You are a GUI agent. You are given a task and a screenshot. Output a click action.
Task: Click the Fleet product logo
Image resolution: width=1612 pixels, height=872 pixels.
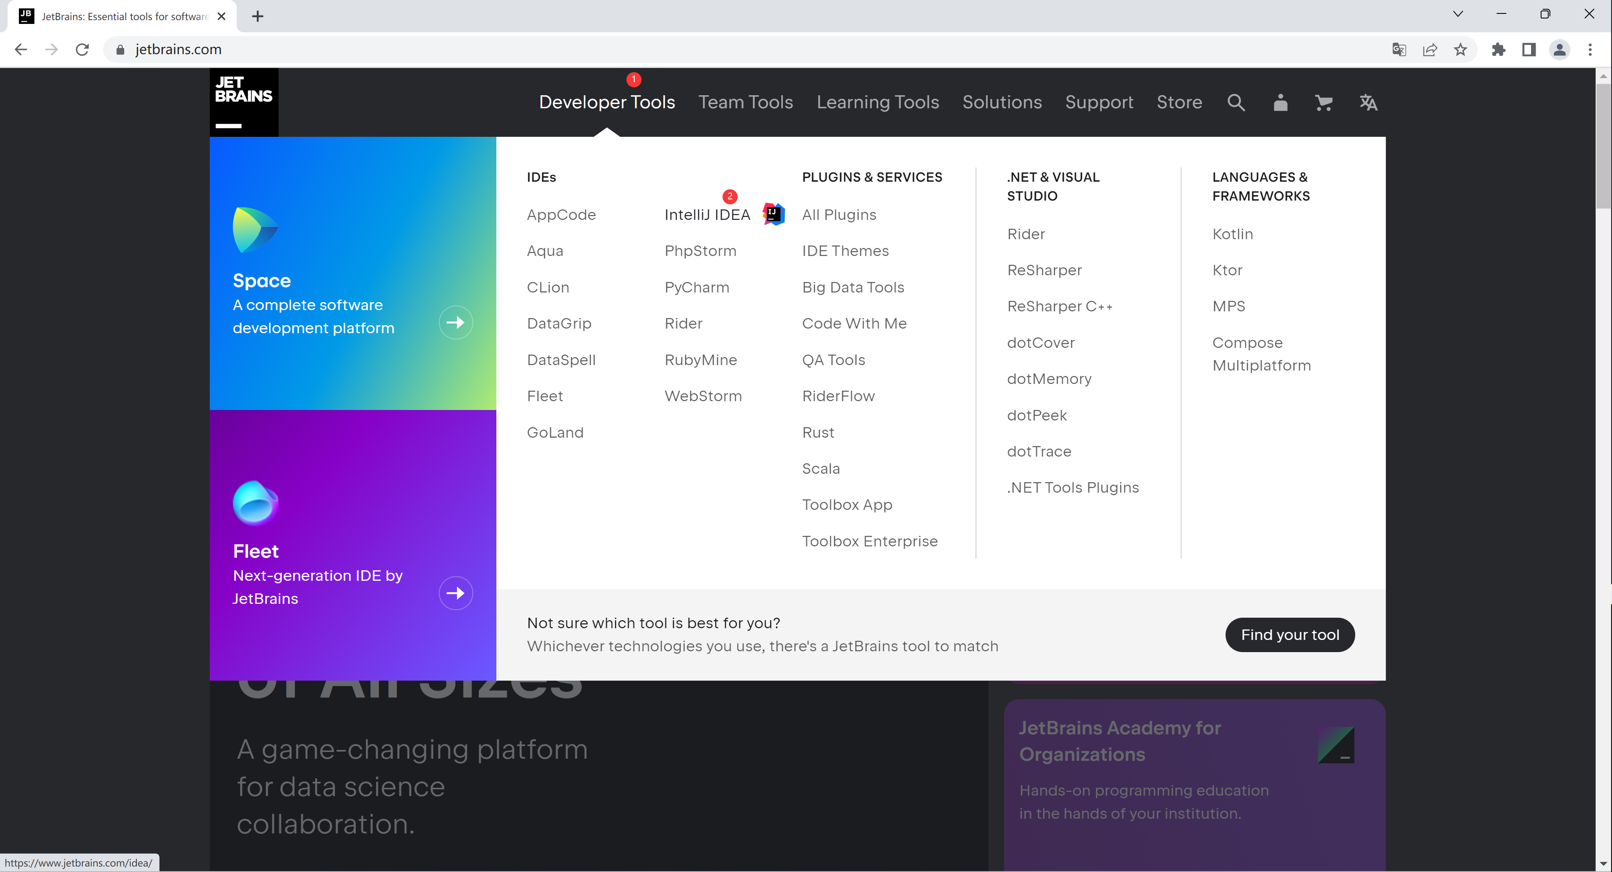256,503
